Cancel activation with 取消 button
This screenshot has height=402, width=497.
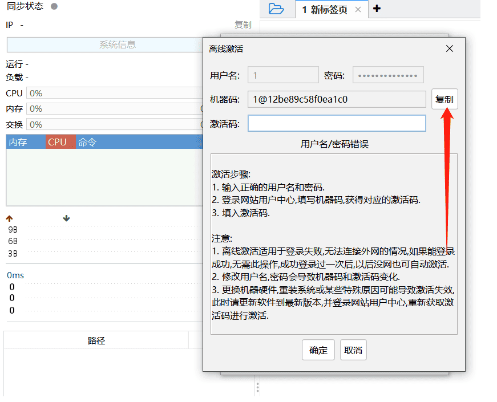pyautogui.click(x=353, y=350)
